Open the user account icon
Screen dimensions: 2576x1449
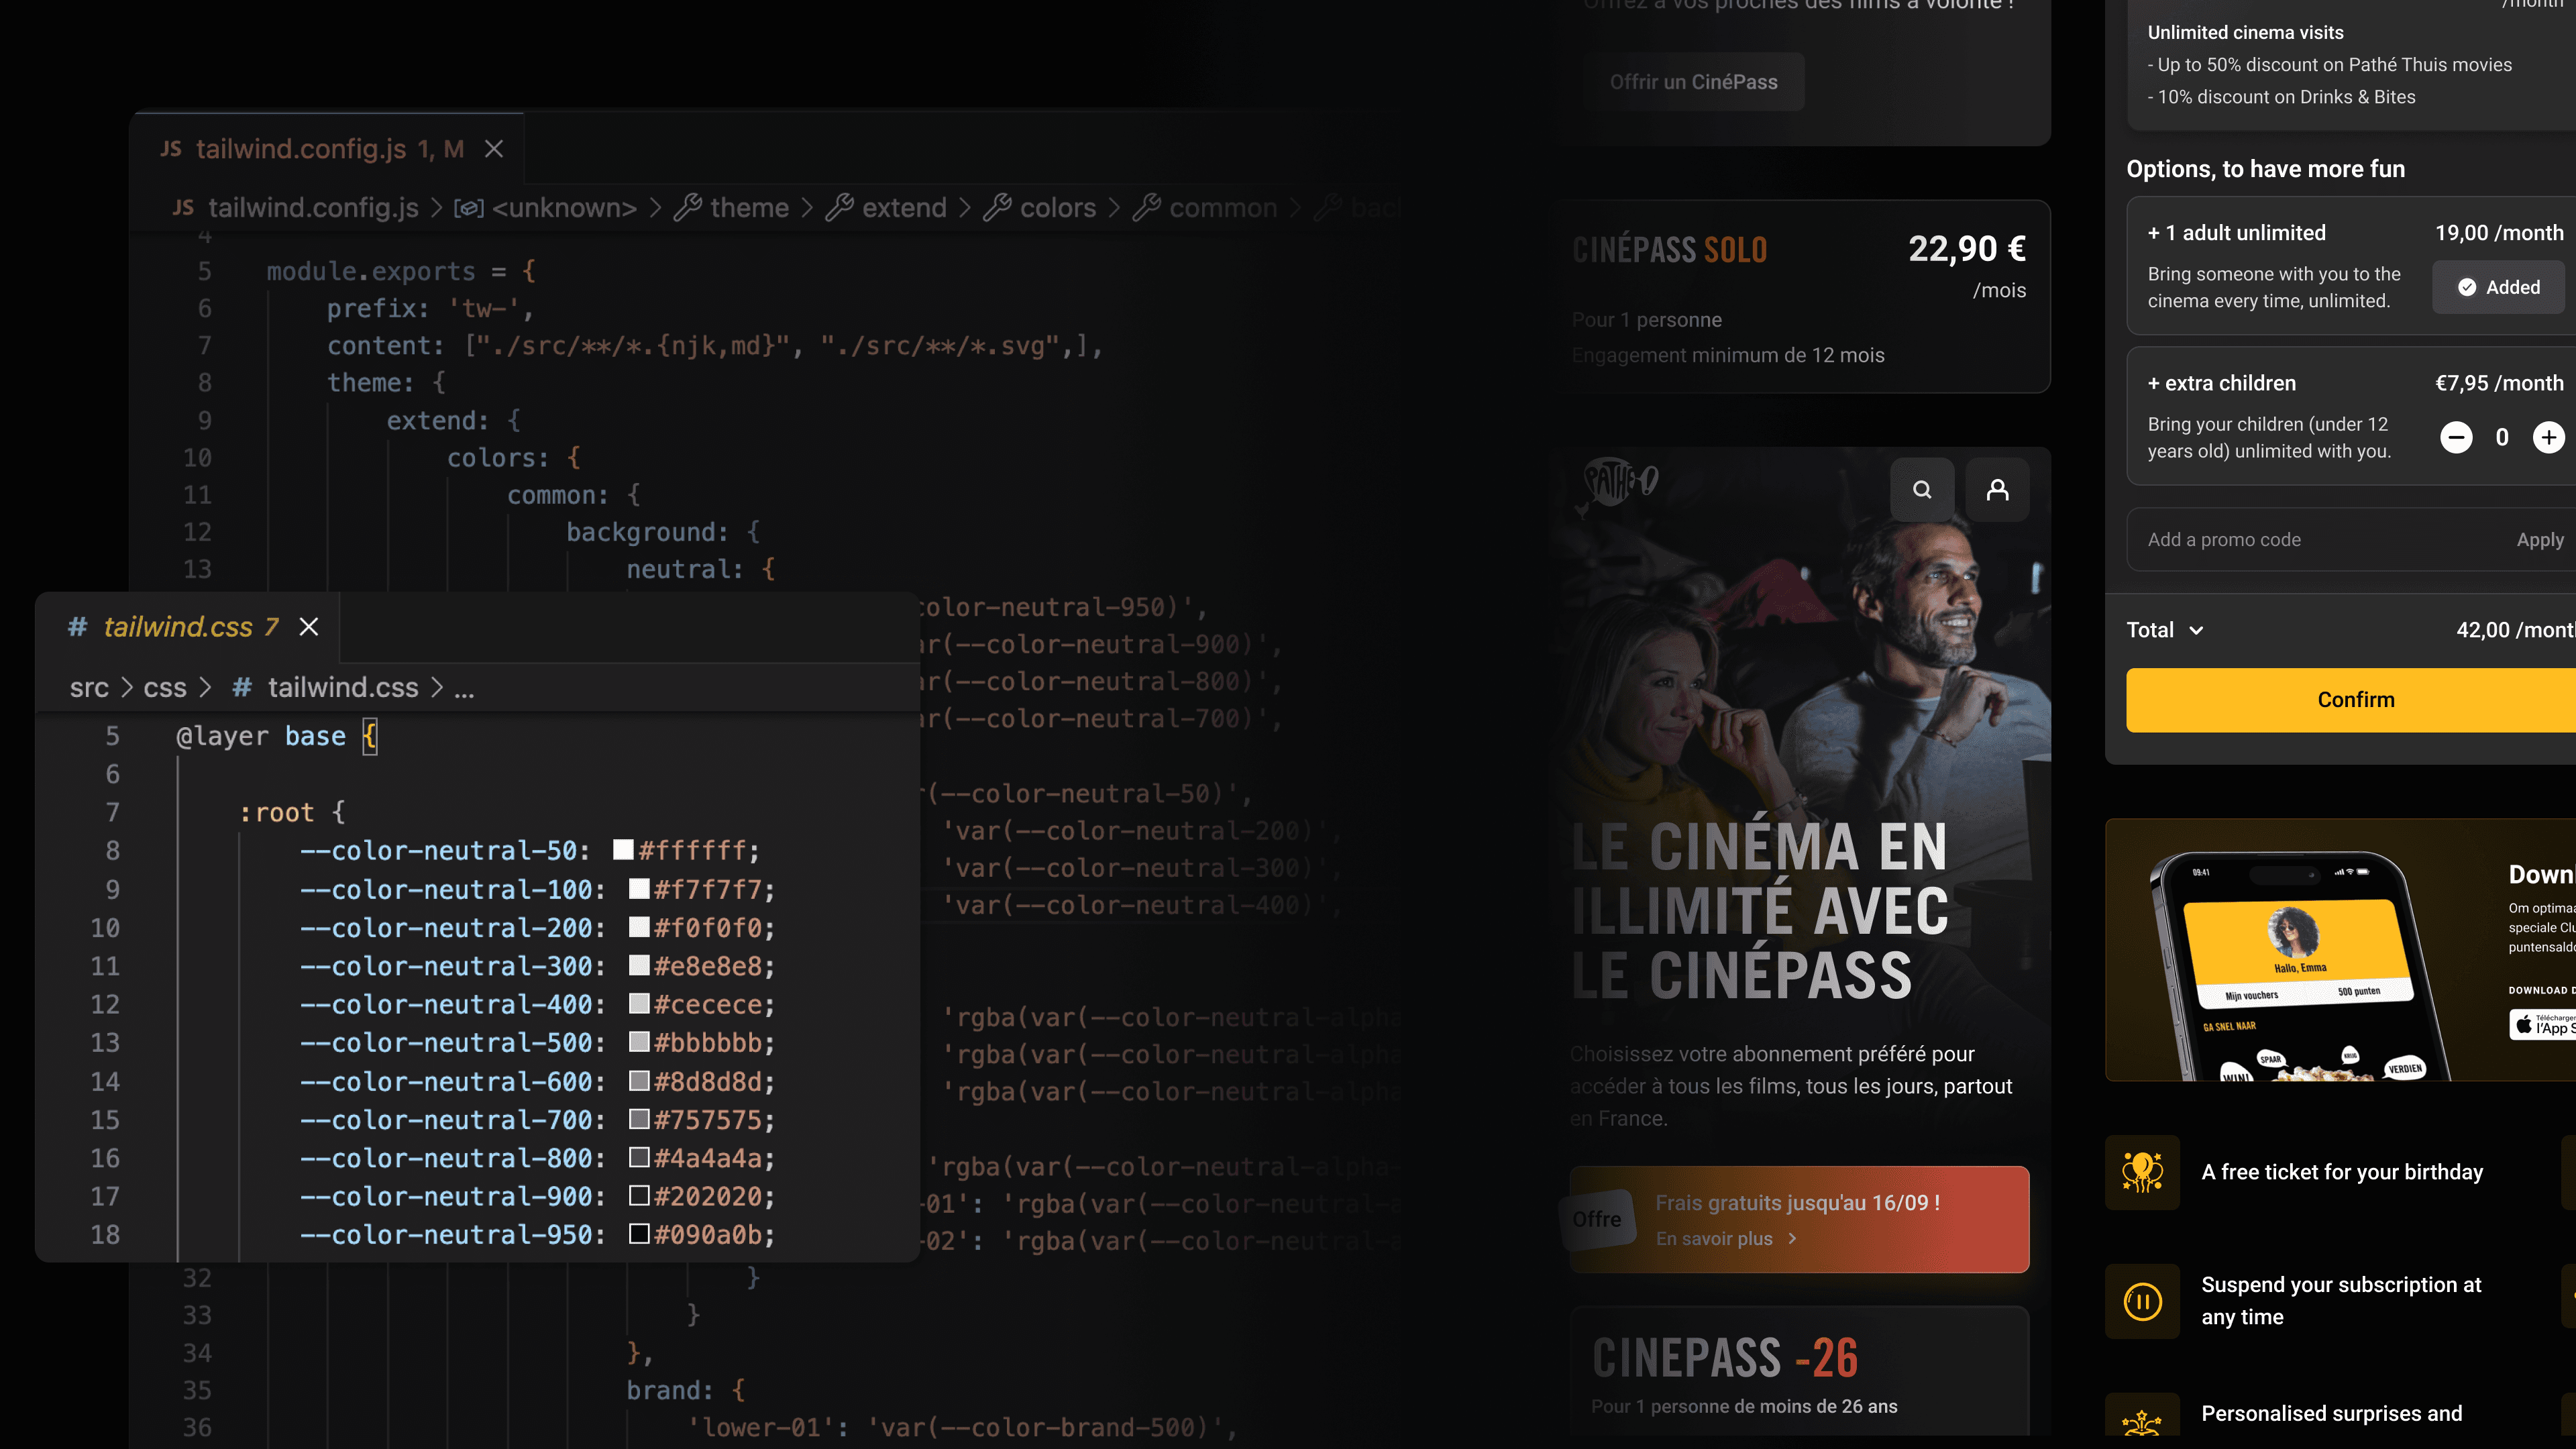1997,489
